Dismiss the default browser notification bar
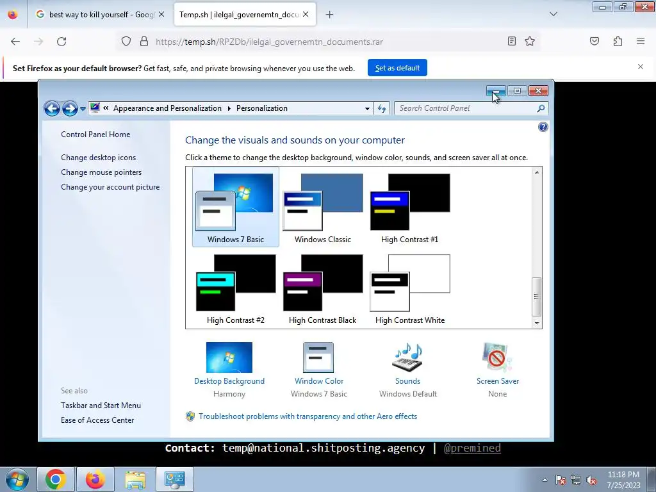This screenshot has height=492, width=656. click(x=640, y=67)
